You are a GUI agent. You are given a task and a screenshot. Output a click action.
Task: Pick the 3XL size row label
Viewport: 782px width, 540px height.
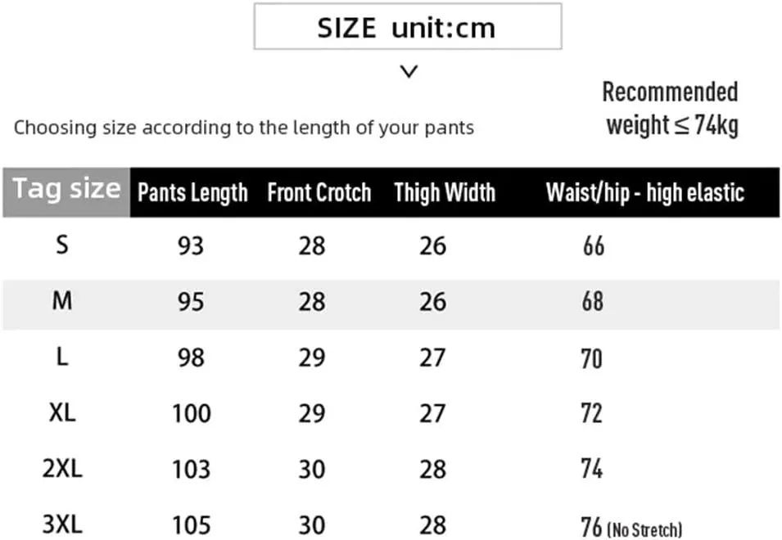pos(62,524)
